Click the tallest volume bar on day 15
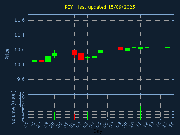The width and height of the screenshot is (180, 135). tap(167, 108)
